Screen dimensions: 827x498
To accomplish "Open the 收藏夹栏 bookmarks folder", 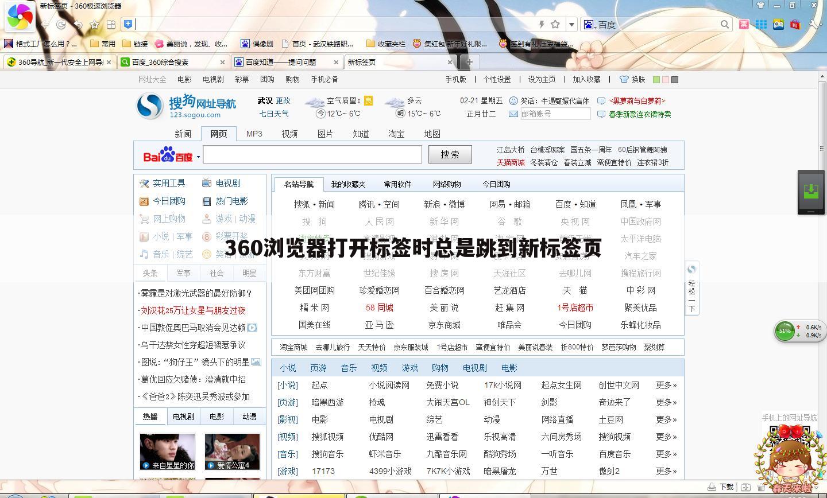I will (x=385, y=44).
